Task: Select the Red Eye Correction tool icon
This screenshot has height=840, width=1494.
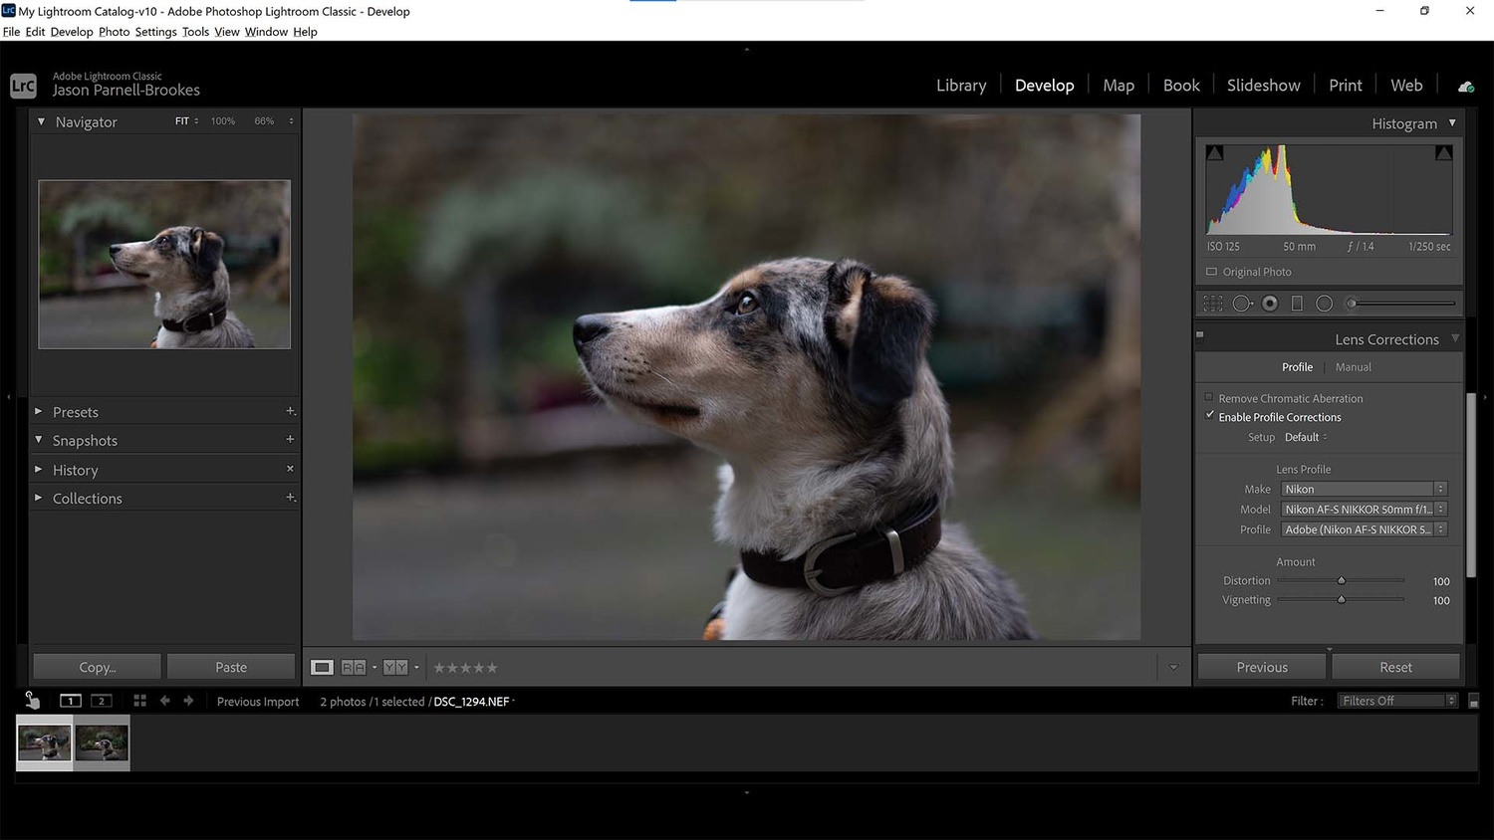Action: pos(1270,304)
